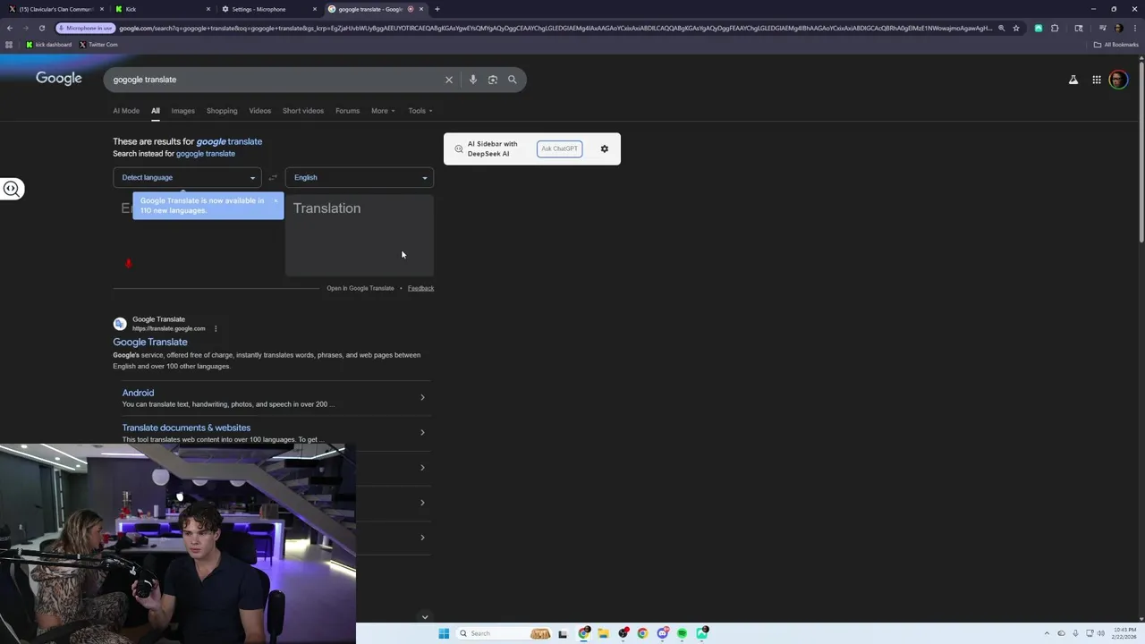Switch to Short videos tab
The image size is (1145, 644).
coord(303,111)
